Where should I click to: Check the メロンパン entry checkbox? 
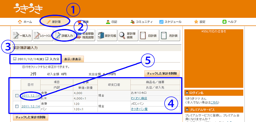pos(17,106)
